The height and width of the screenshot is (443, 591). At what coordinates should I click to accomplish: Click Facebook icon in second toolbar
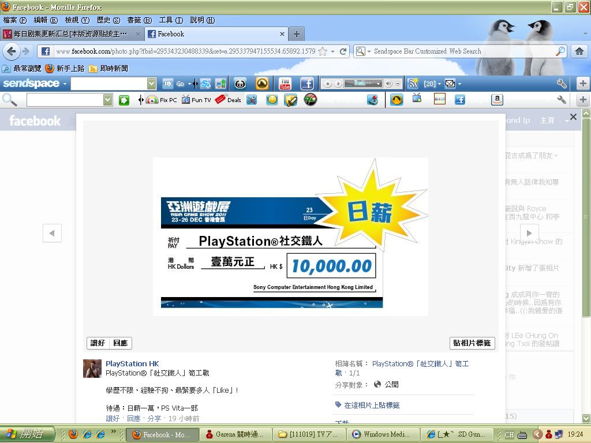tap(460, 100)
